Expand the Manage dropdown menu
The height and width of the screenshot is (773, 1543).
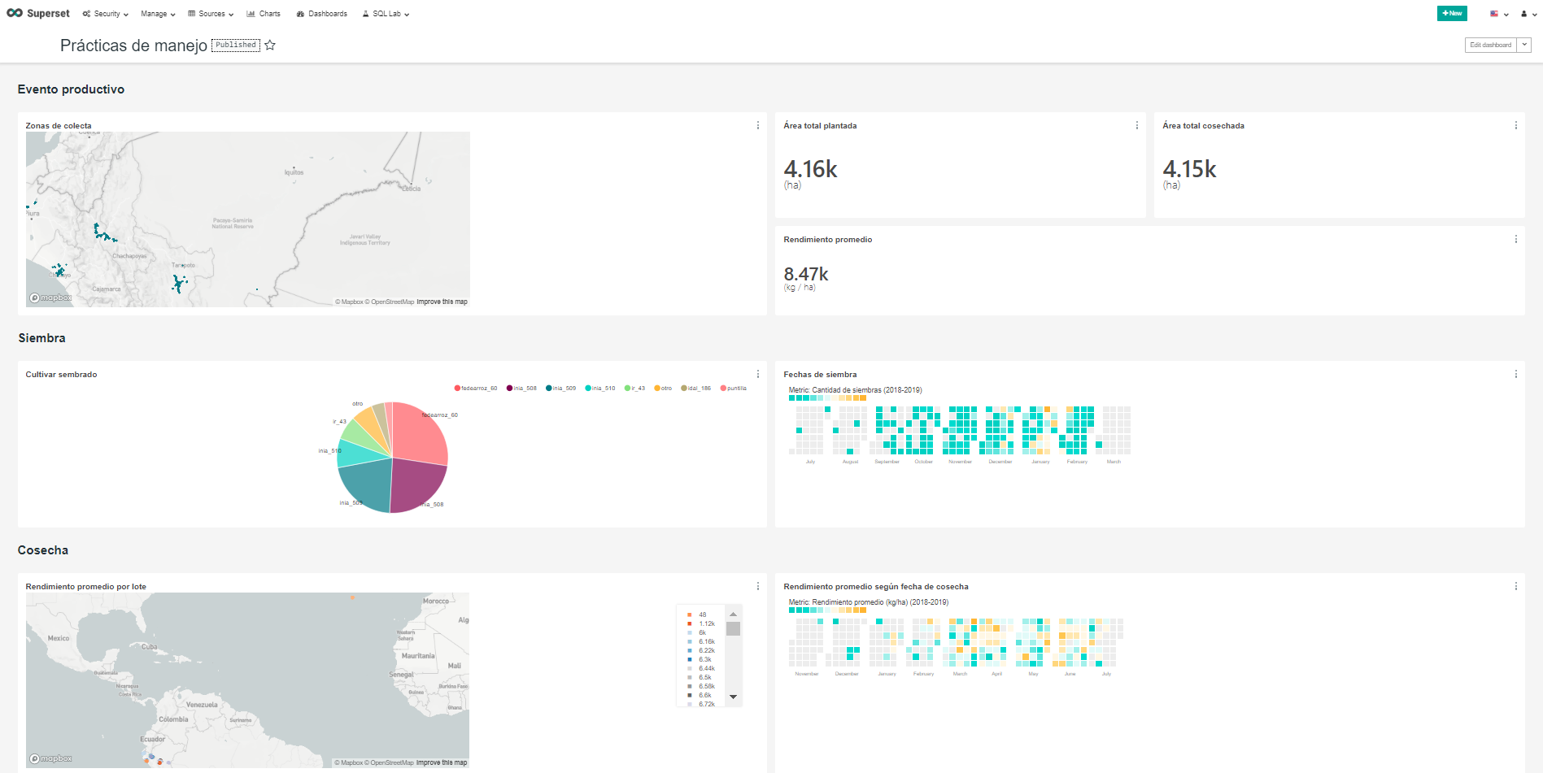158,14
